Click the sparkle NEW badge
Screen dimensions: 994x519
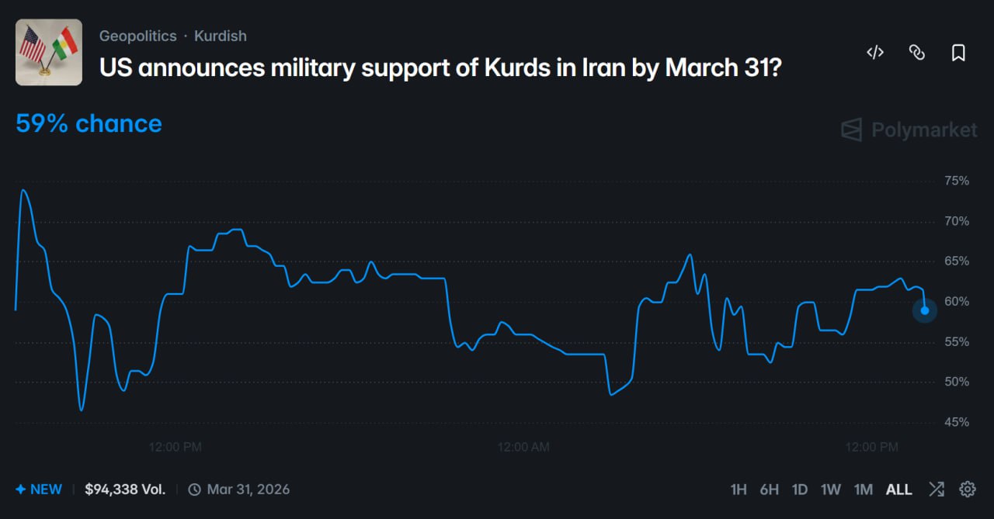(x=39, y=490)
